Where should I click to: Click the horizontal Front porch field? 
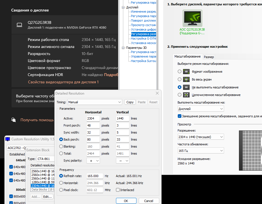[x=93, y=125]
